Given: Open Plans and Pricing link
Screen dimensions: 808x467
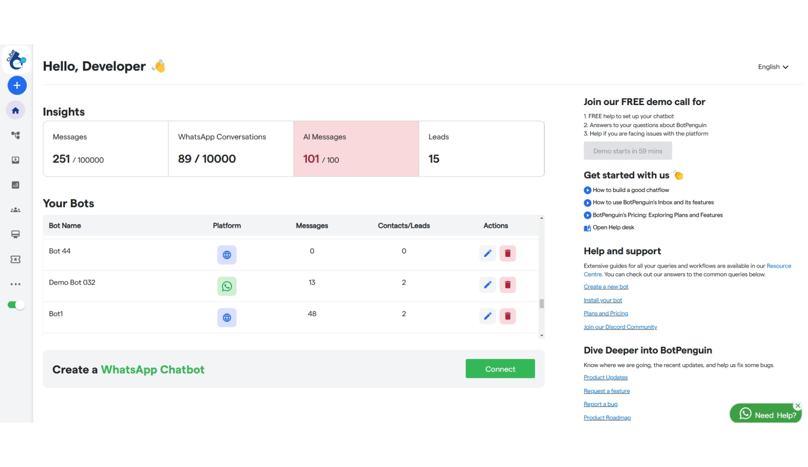Looking at the screenshot, I should click(606, 314).
